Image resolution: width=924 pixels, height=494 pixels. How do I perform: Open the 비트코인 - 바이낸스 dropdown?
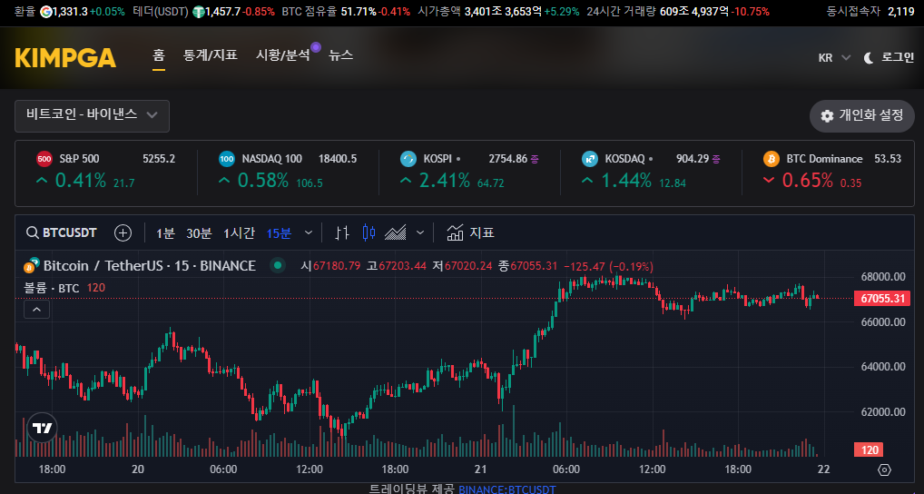pos(92,115)
